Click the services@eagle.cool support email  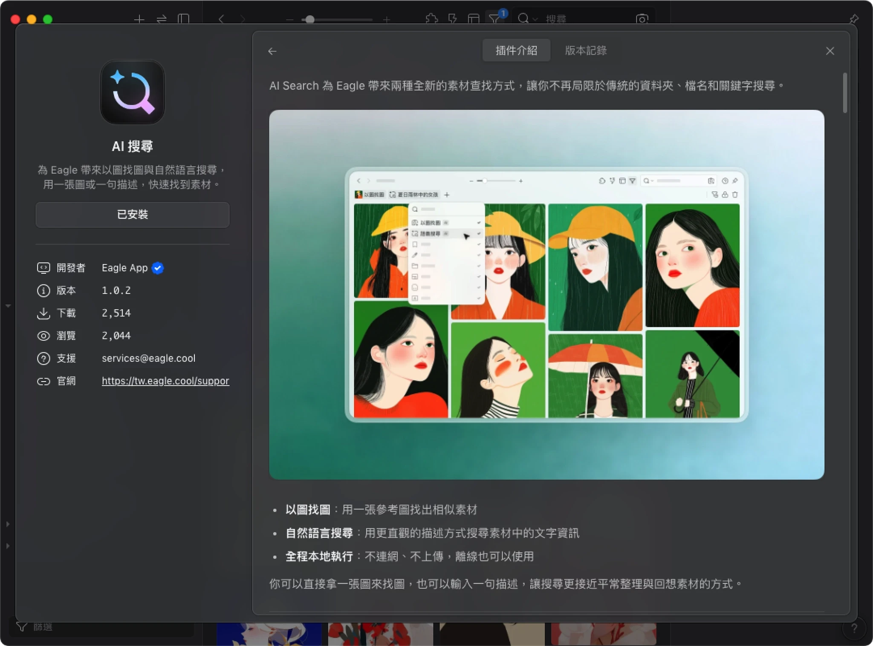148,358
